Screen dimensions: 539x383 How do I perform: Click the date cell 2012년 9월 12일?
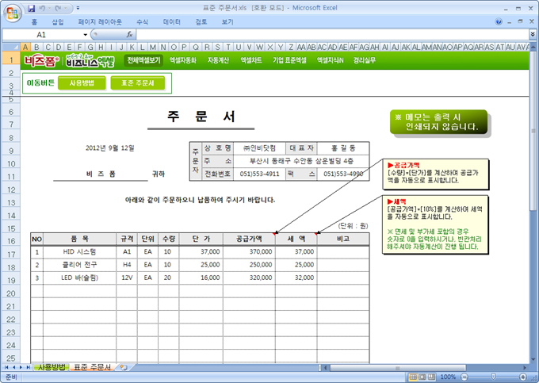pyautogui.click(x=109, y=148)
